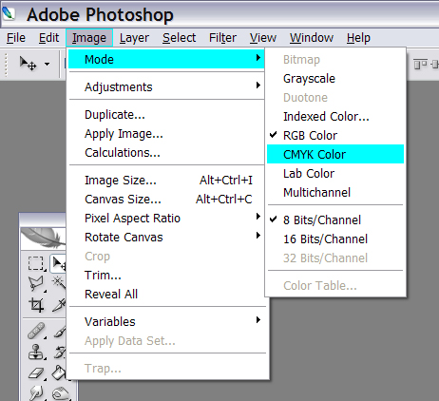Select the Rectangular Marquee tool
The height and width of the screenshot is (401, 439).
pyautogui.click(x=35, y=263)
